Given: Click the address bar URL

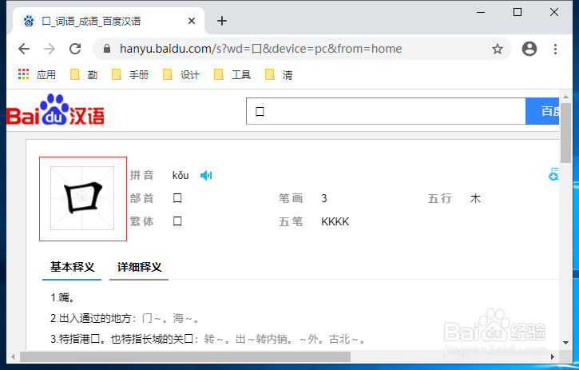Looking at the screenshot, I should [x=260, y=49].
